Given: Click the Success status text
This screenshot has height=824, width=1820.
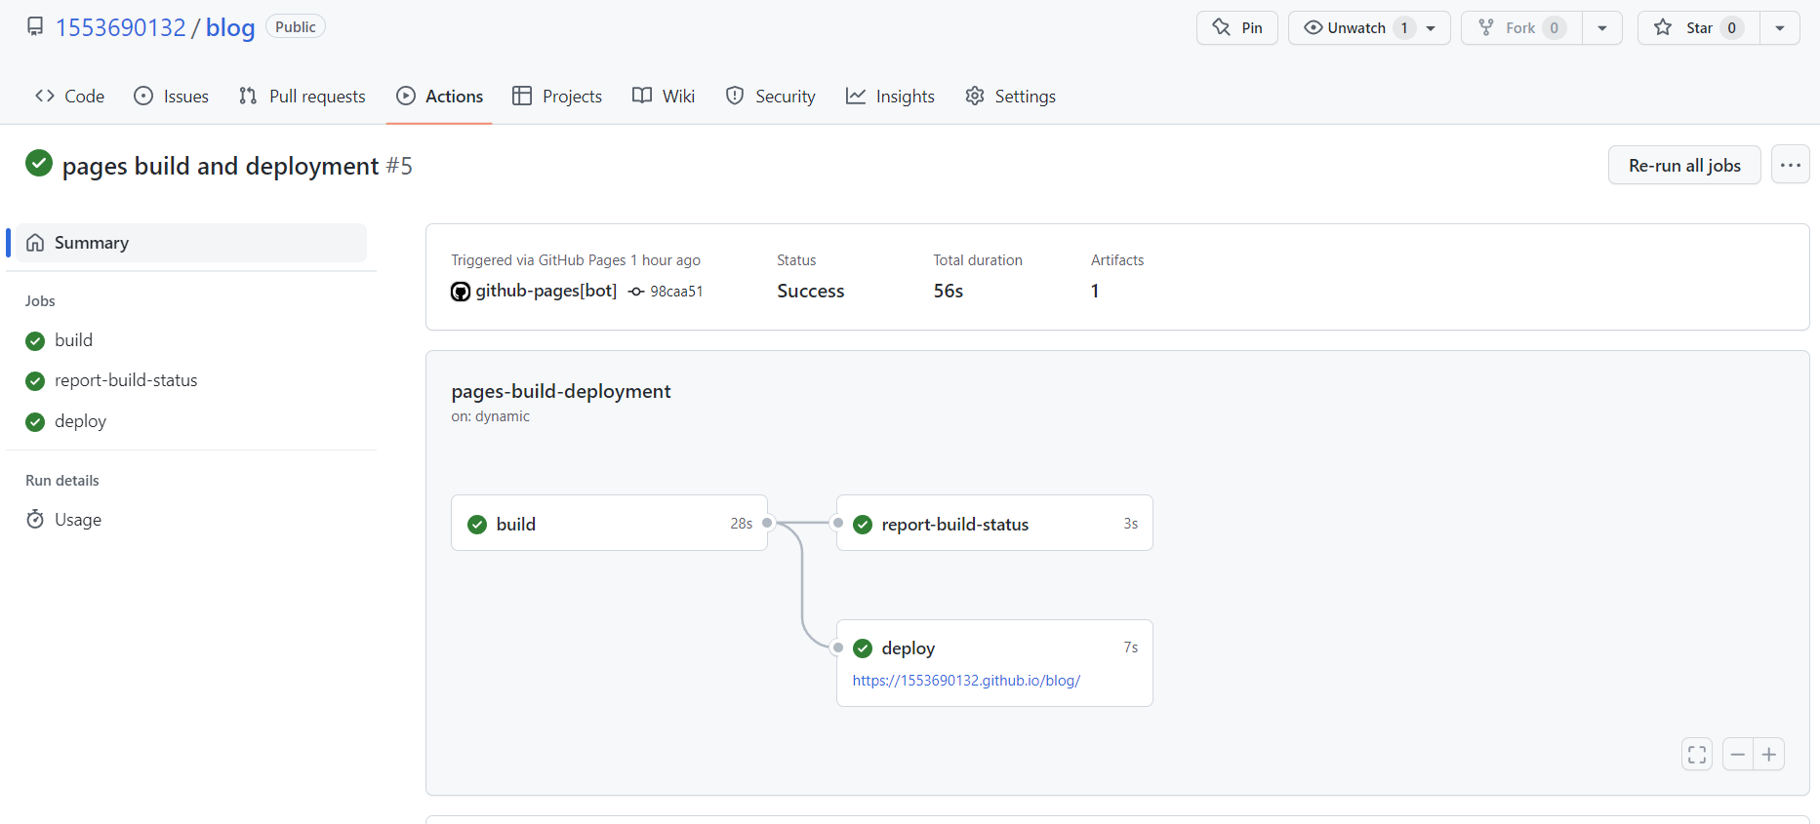Looking at the screenshot, I should (x=811, y=291).
